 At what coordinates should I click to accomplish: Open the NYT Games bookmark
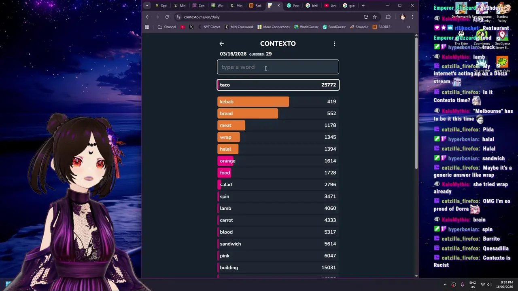(209, 27)
